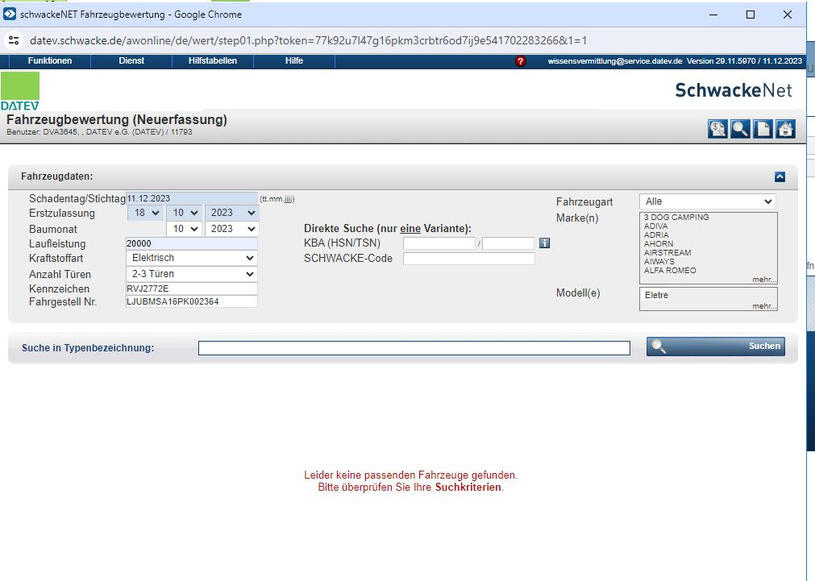The width and height of the screenshot is (815, 581).
Task: Click the KBA info icon
Action: [x=544, y=243]
